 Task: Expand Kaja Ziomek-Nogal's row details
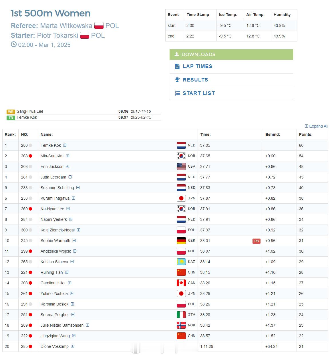click(x=79, y=230)
